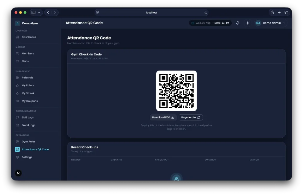Open the Plans page
This screenshot has width=303, height=195.
[25, 61]
